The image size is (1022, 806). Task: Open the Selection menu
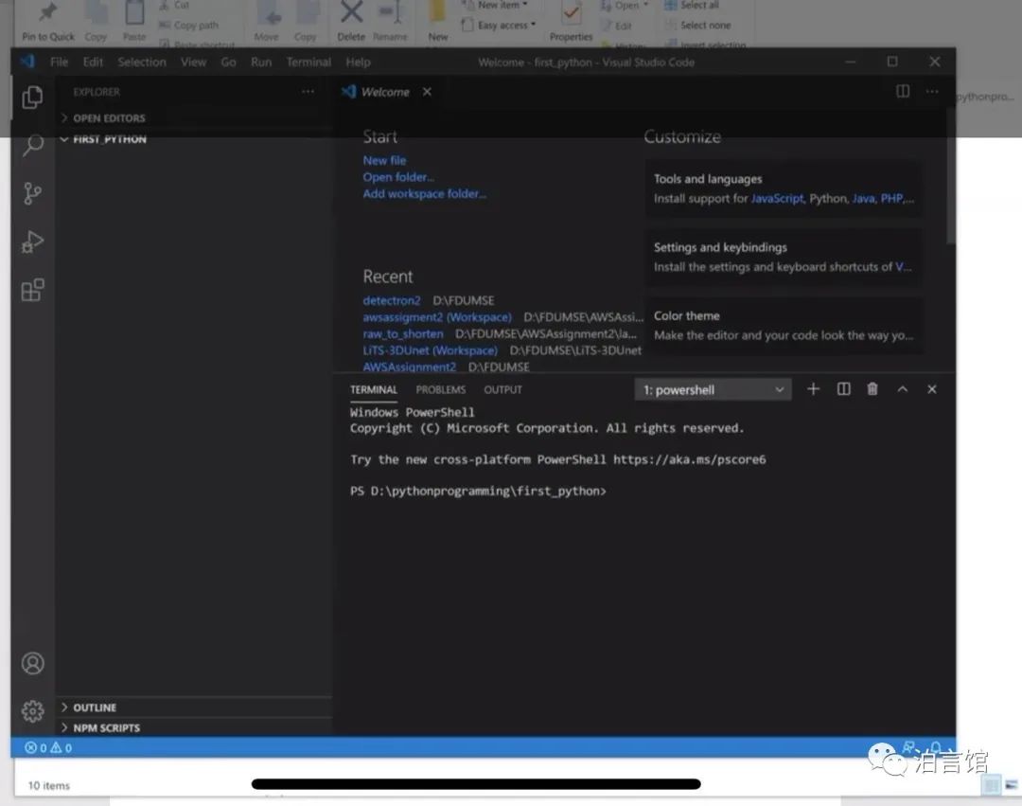(x=141, y=62)
